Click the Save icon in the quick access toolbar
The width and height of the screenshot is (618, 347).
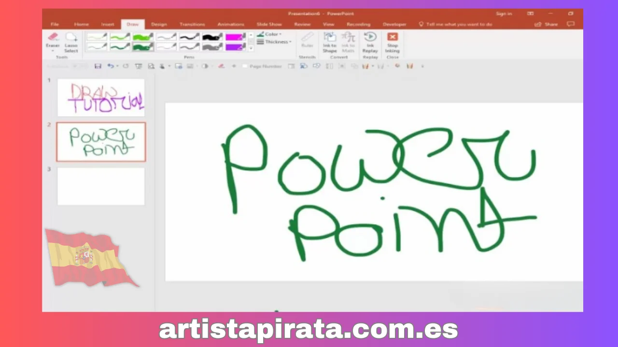pos(98,66)
